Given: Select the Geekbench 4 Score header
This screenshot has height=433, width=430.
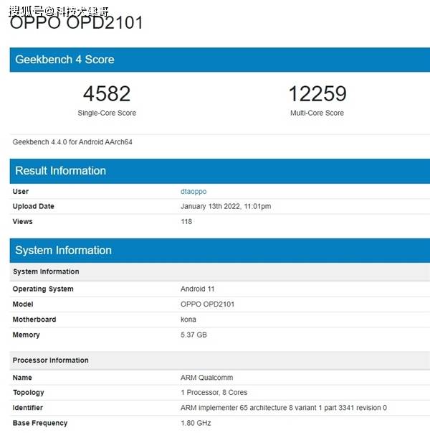Looking at the screenshot, I should click(x=220, y=60).
